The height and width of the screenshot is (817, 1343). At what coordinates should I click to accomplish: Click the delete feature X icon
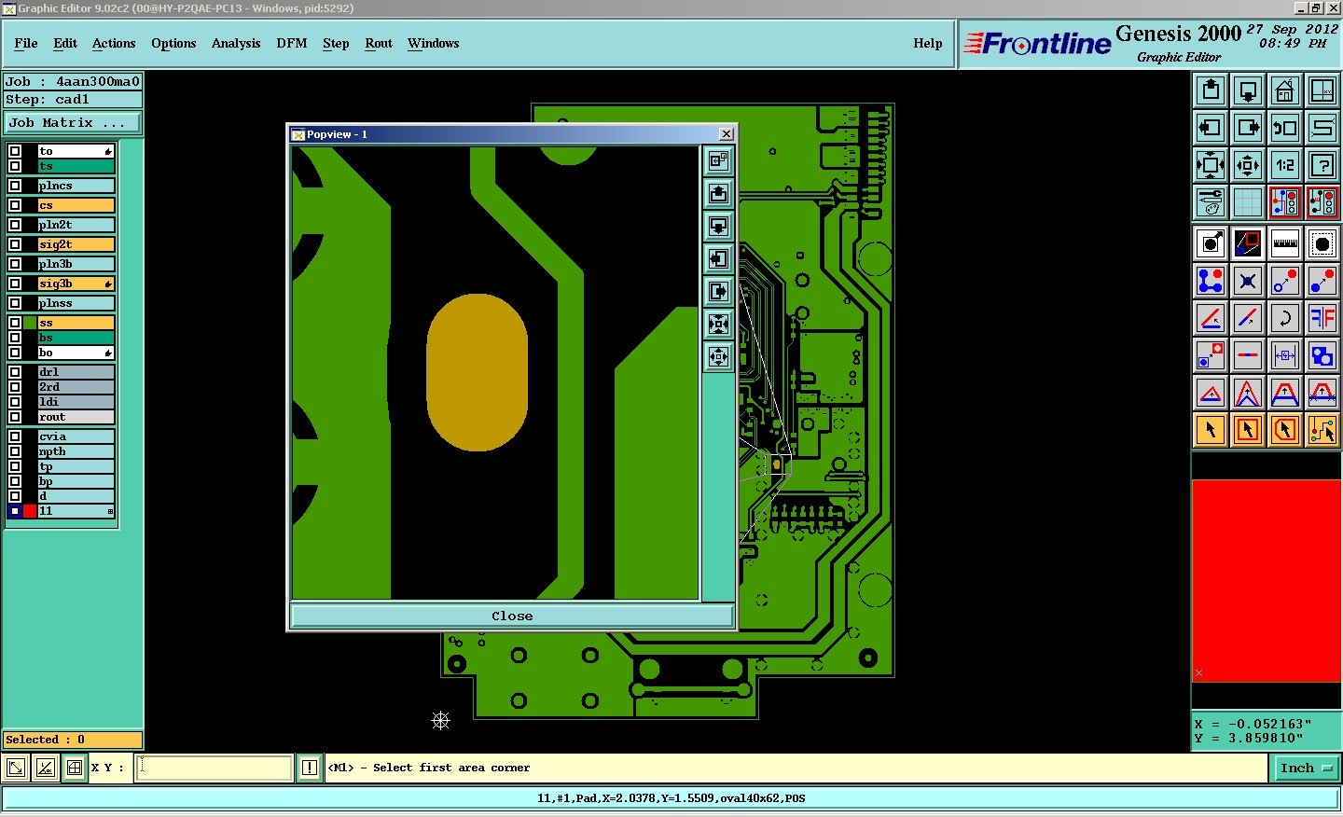[1248, 281]
